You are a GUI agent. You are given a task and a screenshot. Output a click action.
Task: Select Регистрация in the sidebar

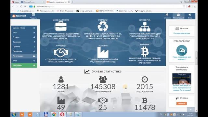tap(24, 56)
